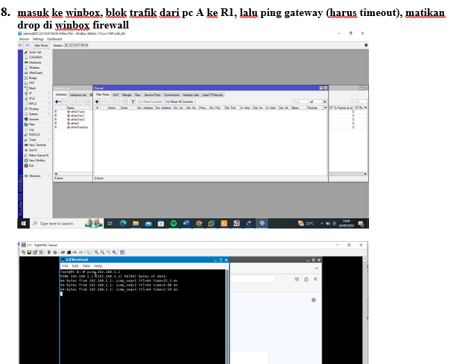The width and height of the screenshot is (451, 364).
Task: Click WinBox redo arrow button
Action: (27, 45)
